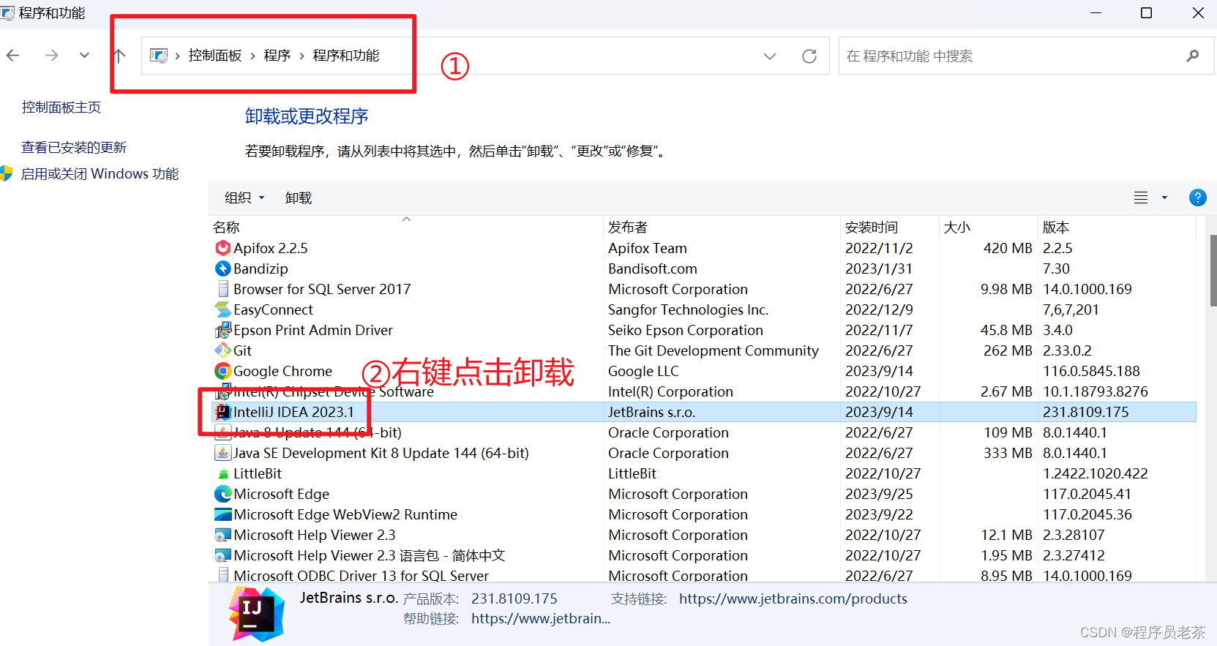Expand more view options arrow

click(1164, 198)
